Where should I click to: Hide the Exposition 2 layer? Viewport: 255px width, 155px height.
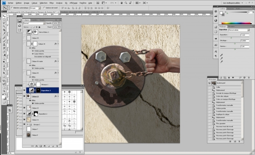(x=24, y=114)
